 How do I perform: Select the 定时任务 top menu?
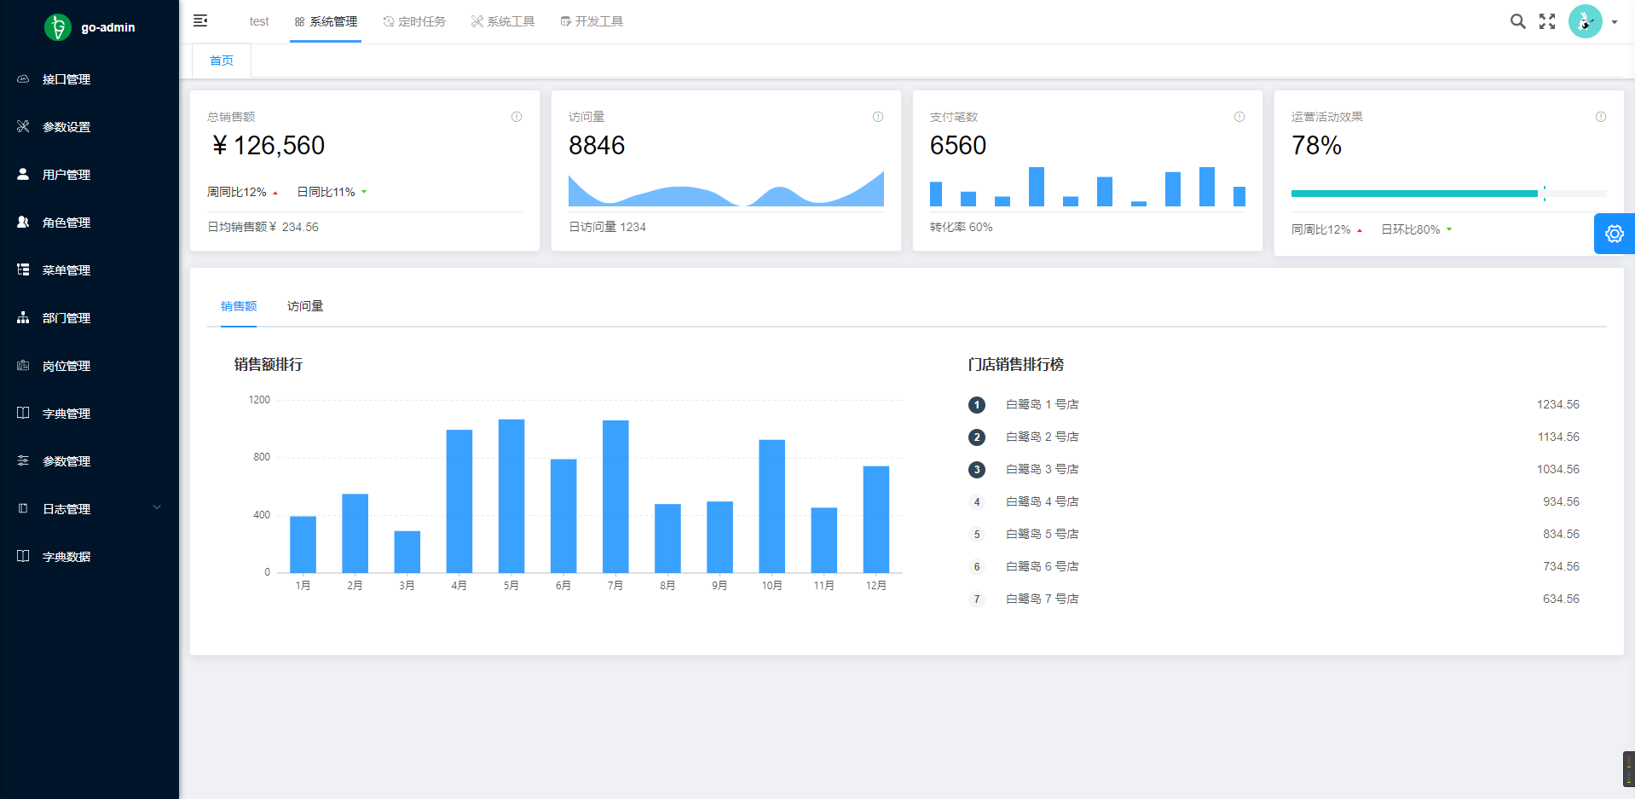click(414, 21)
